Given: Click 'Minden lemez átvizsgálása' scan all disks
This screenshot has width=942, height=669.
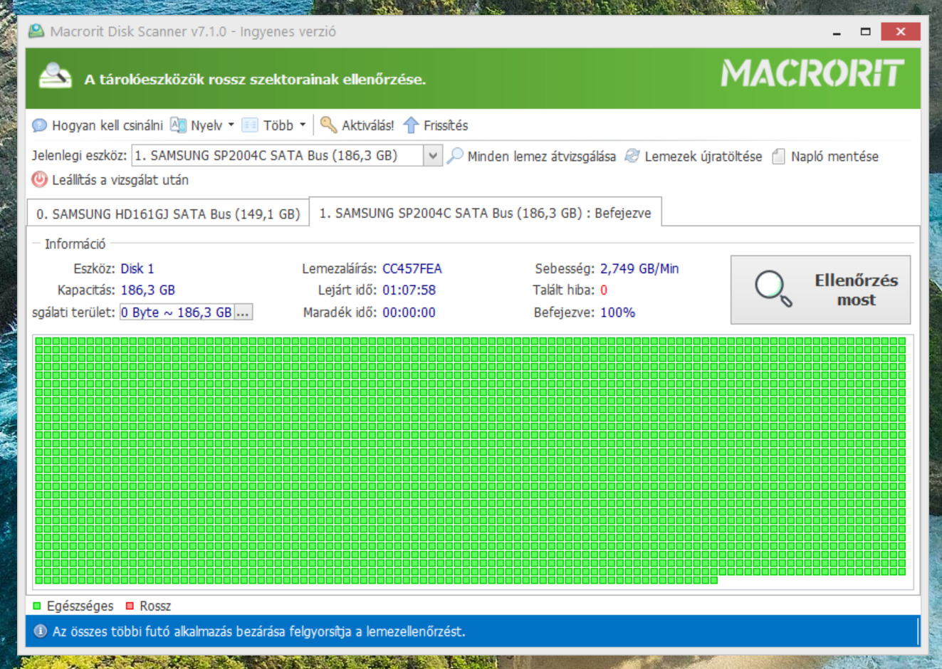Looking at the screenshot, I should [x=541, y=157].
